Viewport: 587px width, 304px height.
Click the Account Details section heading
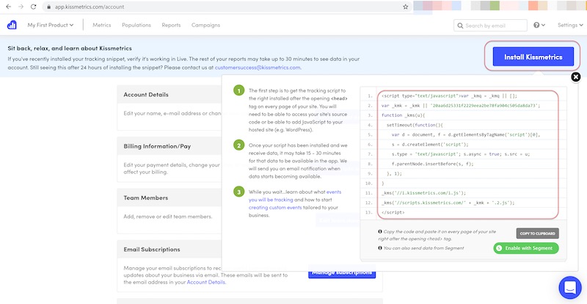click(x=146, y=95)
